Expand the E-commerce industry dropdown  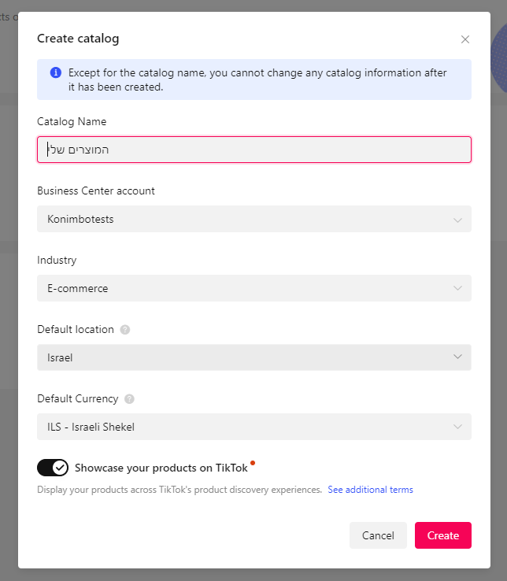[x=254, y=288]
